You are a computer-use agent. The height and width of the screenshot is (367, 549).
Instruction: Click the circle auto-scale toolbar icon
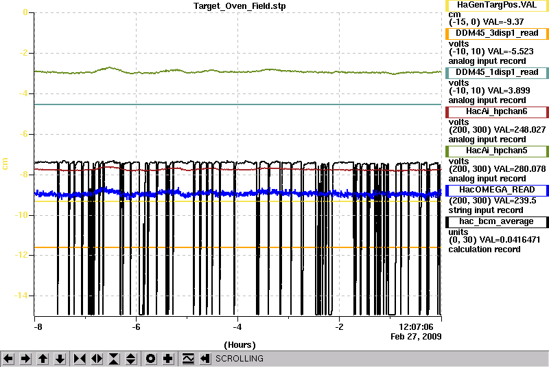[151, 359]
